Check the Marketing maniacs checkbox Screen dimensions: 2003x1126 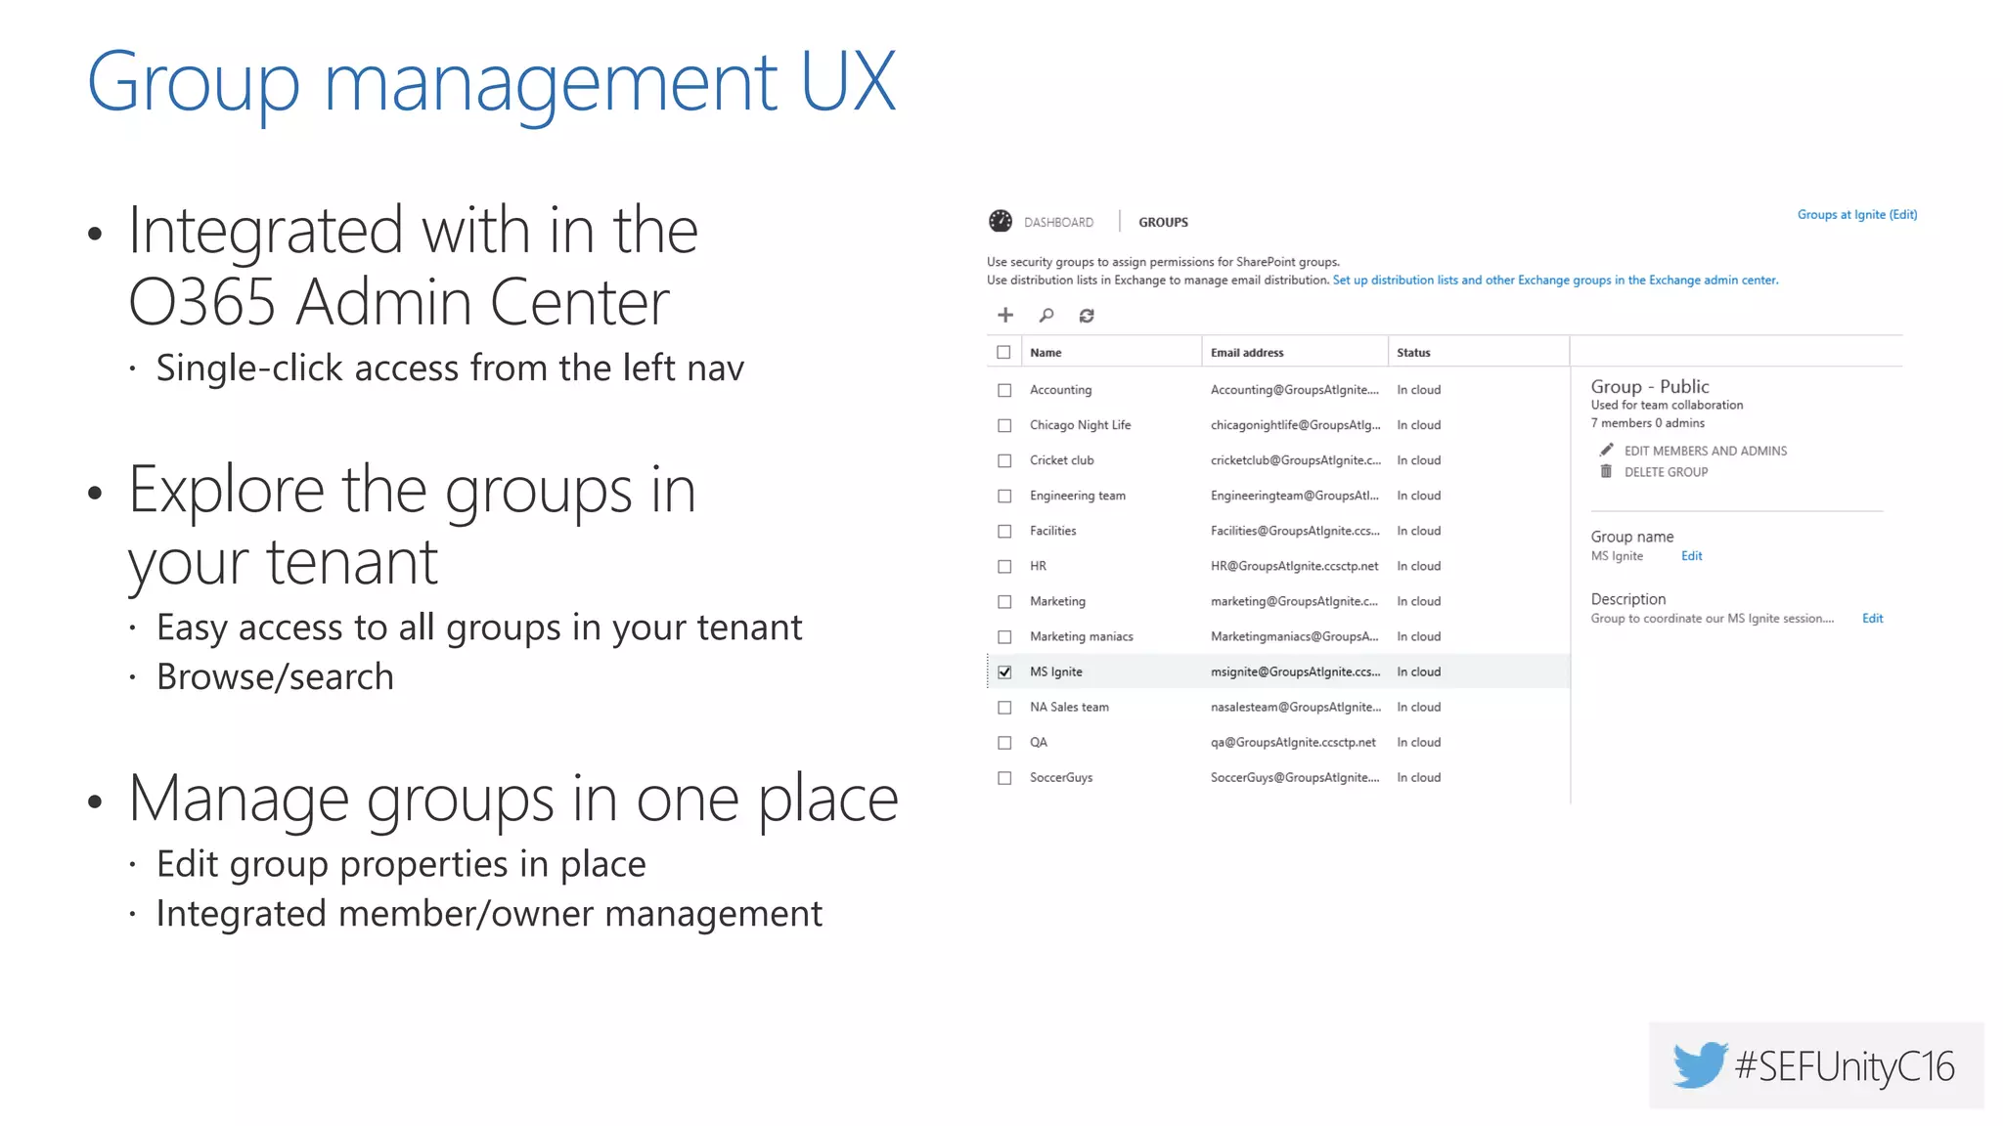tap(1004, 636)
